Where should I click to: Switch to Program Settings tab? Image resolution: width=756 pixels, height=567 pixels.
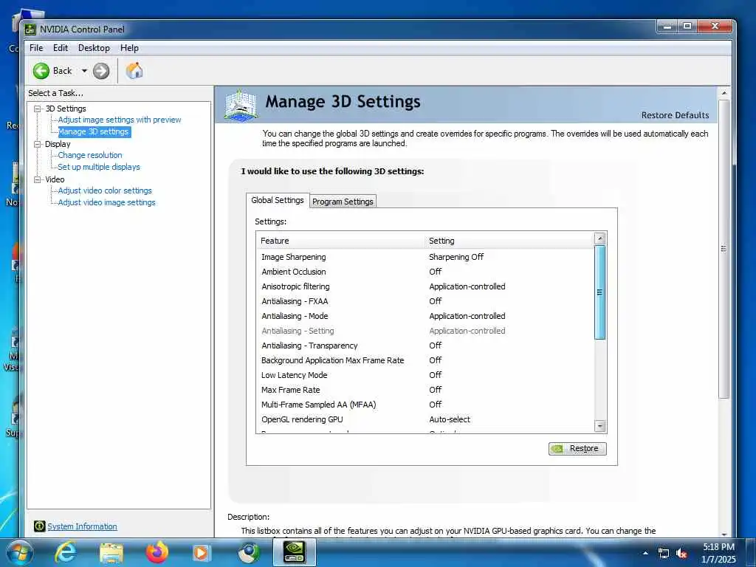pos(343,202)
